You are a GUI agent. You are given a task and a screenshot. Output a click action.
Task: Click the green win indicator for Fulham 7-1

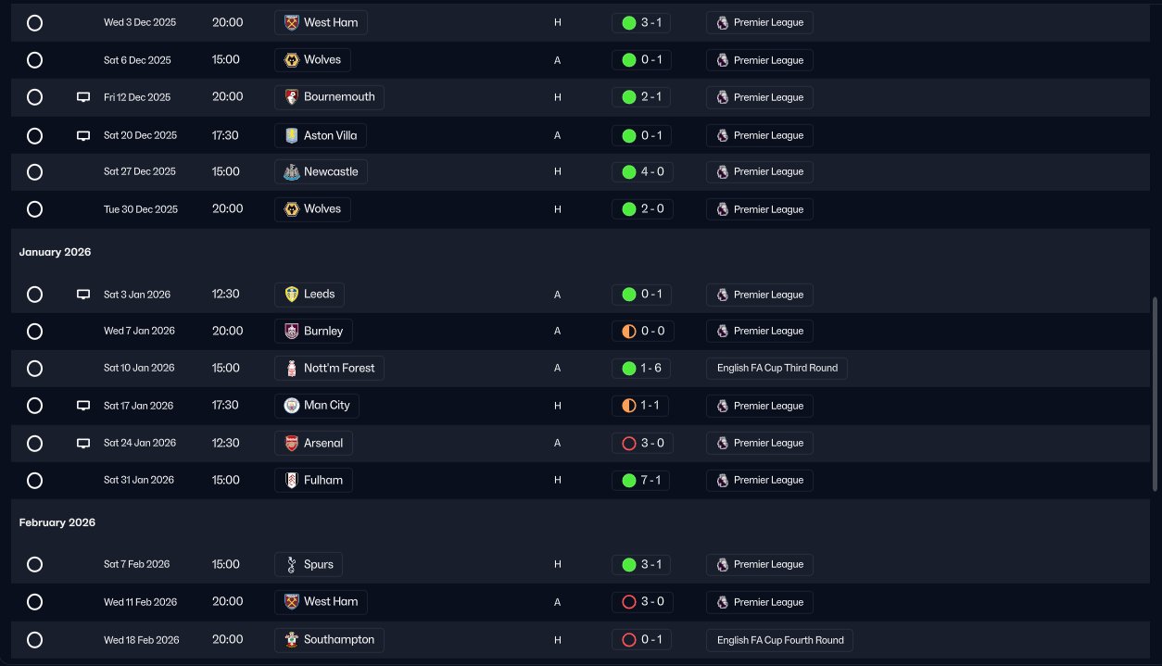629,480
